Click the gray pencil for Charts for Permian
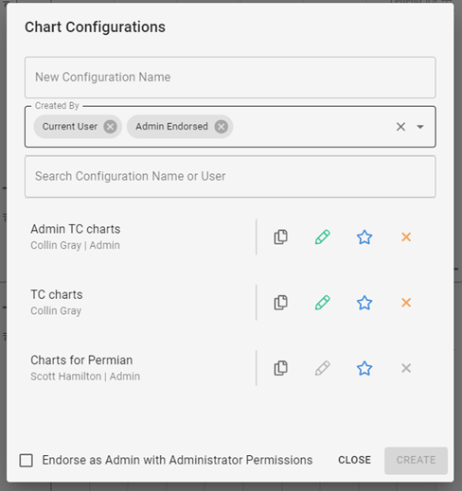Image resolution: width=462 pixels, height=491 pixels. pos(323,368)
